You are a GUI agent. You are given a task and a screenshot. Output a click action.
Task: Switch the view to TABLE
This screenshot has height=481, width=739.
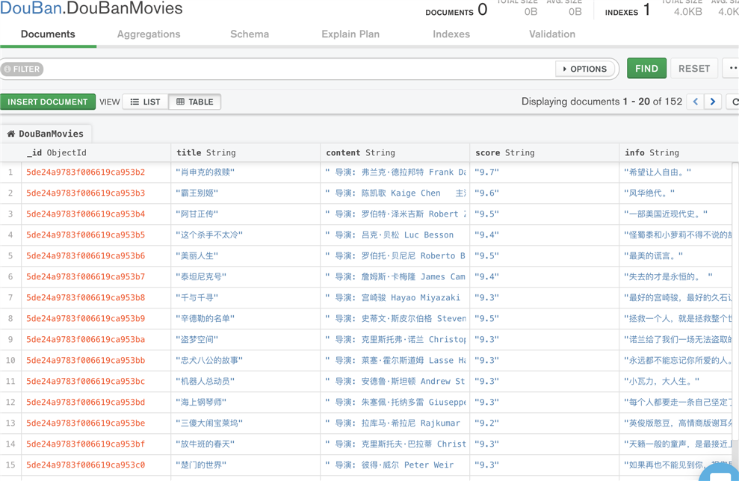click(x=194, y=102)
